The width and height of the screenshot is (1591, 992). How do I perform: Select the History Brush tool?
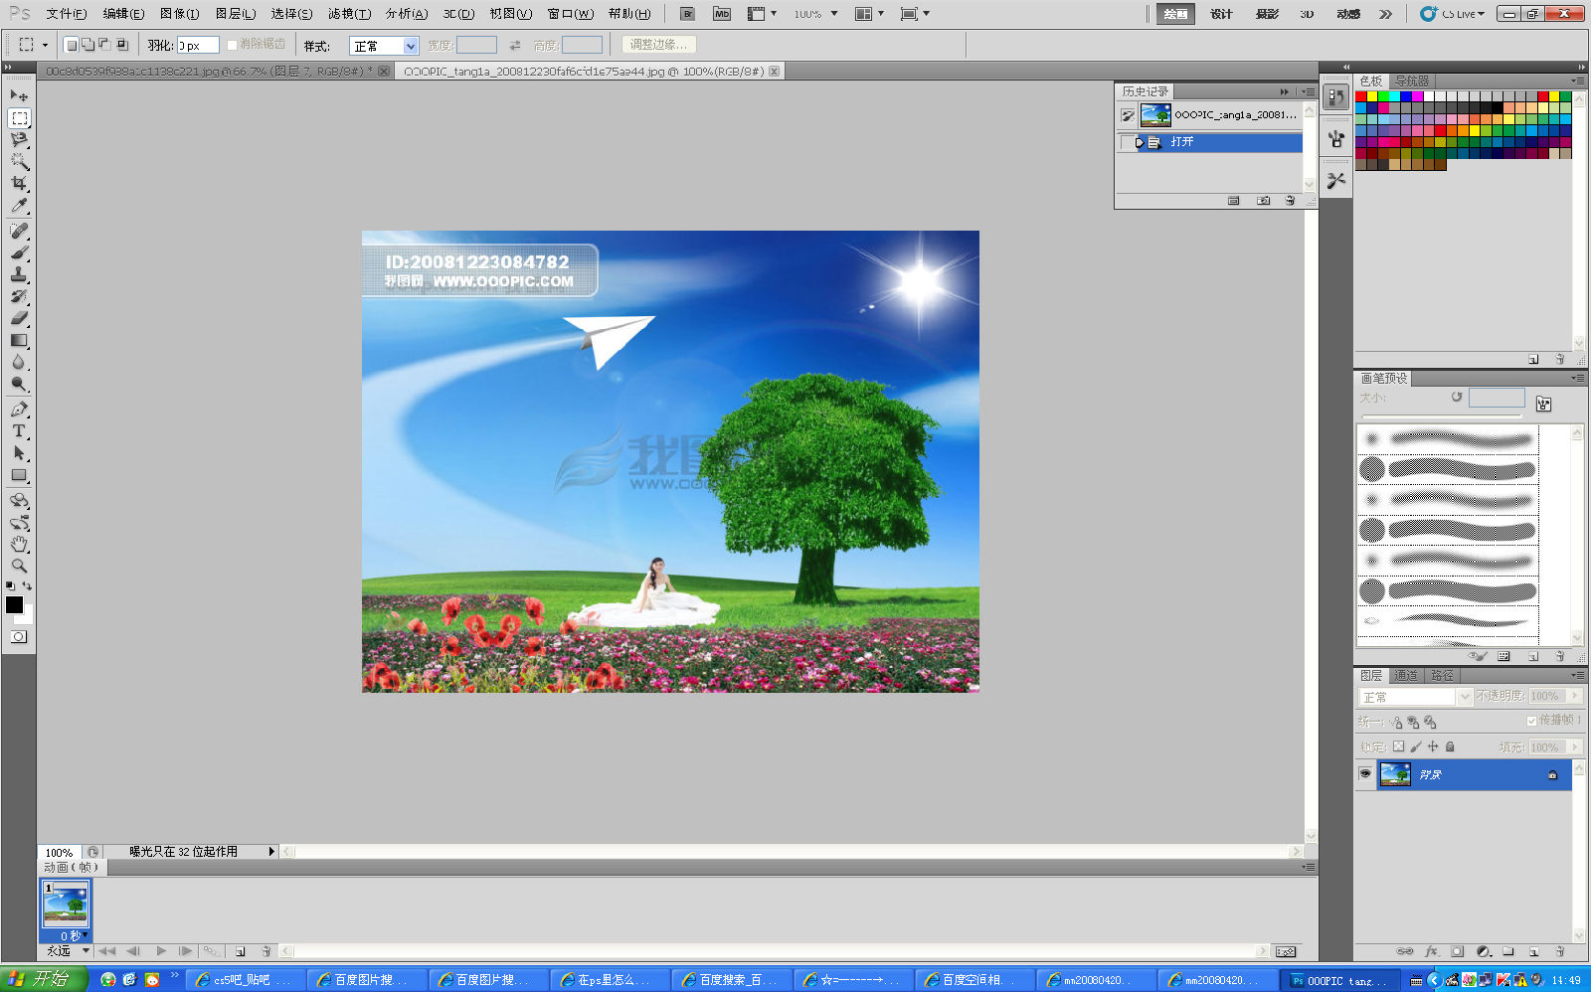coord(19,296)
